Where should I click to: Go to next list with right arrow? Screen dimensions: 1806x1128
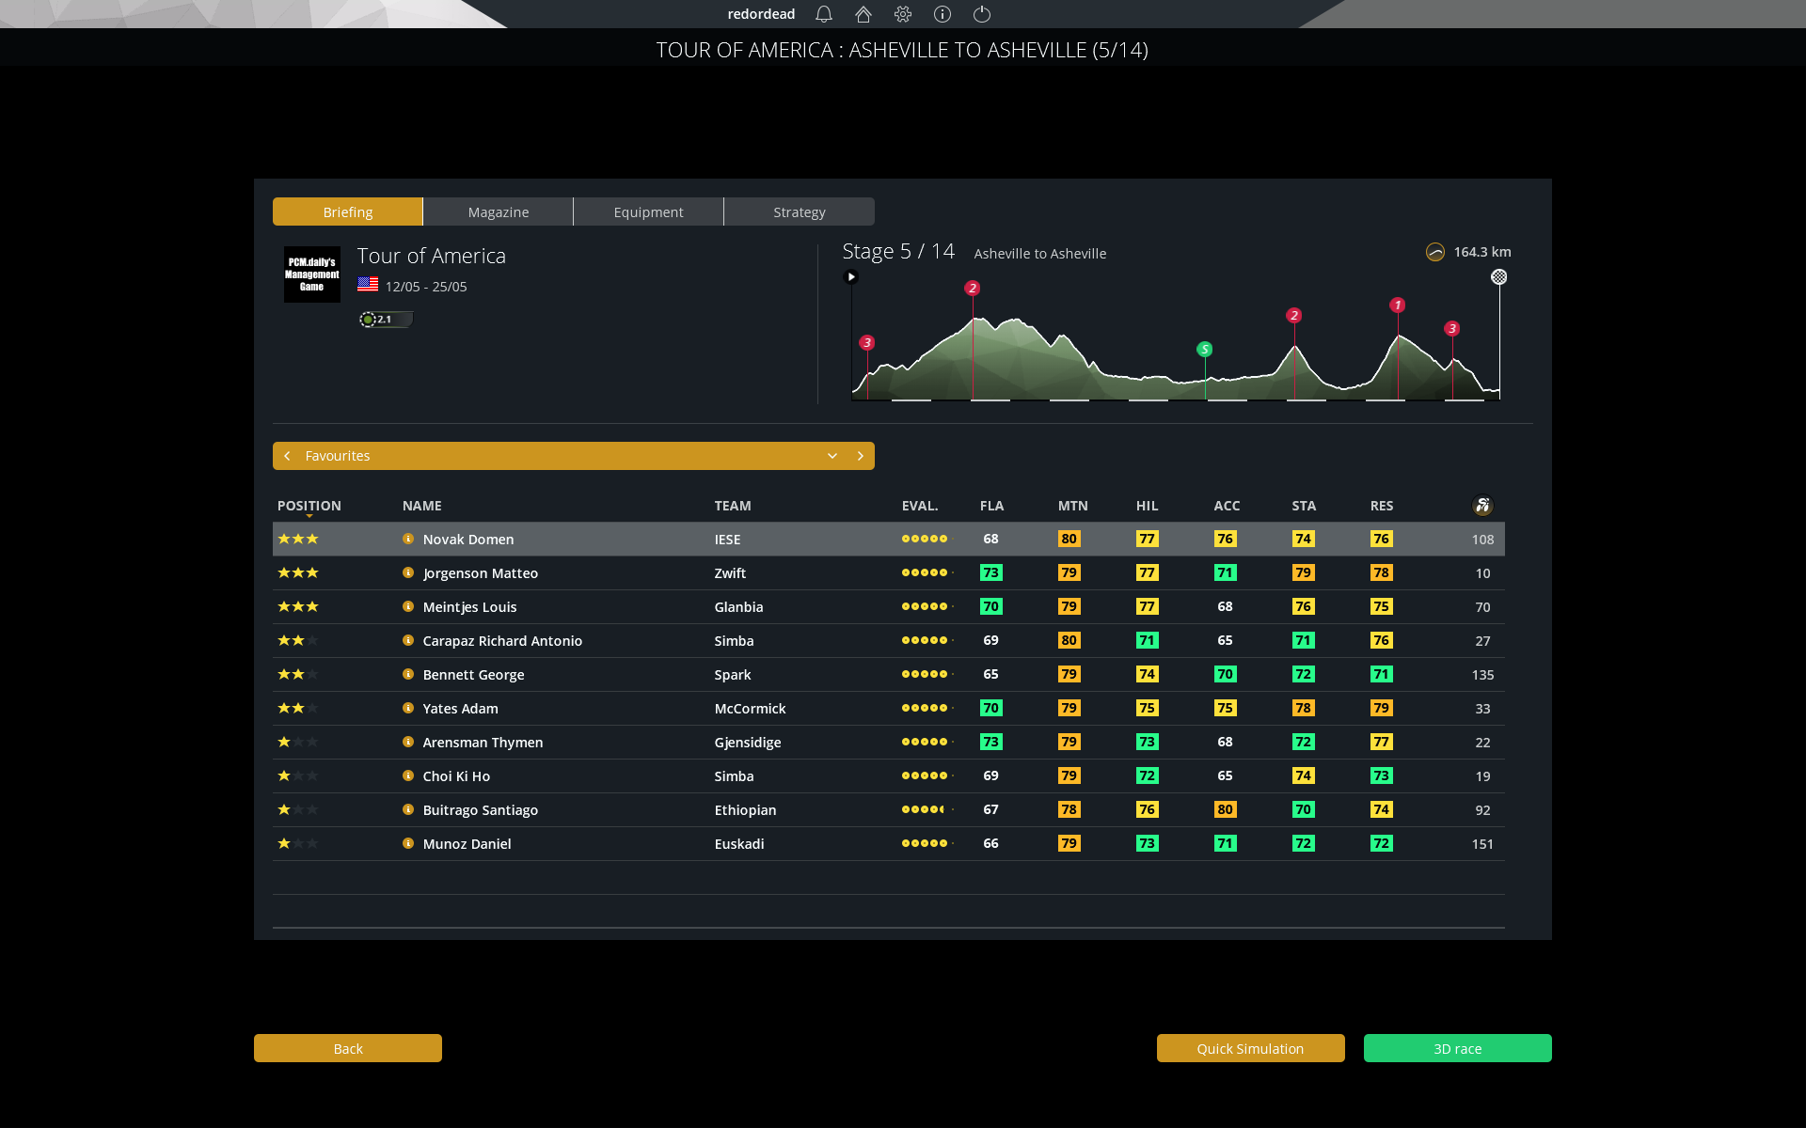860,456
